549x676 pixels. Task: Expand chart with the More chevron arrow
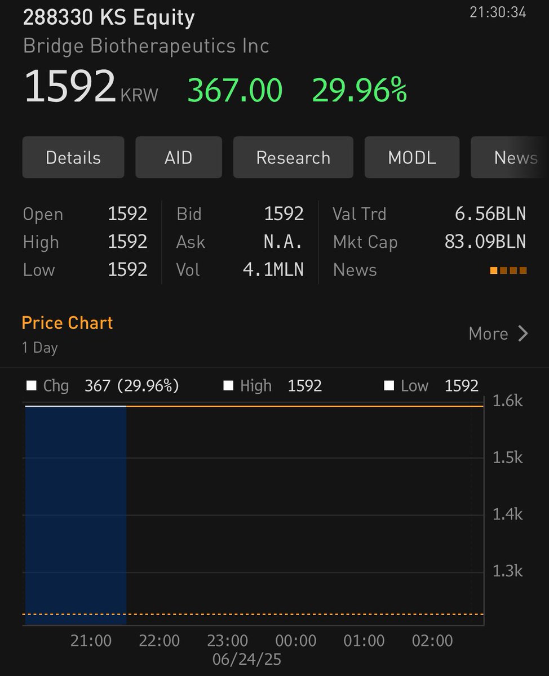pos(523,333)
